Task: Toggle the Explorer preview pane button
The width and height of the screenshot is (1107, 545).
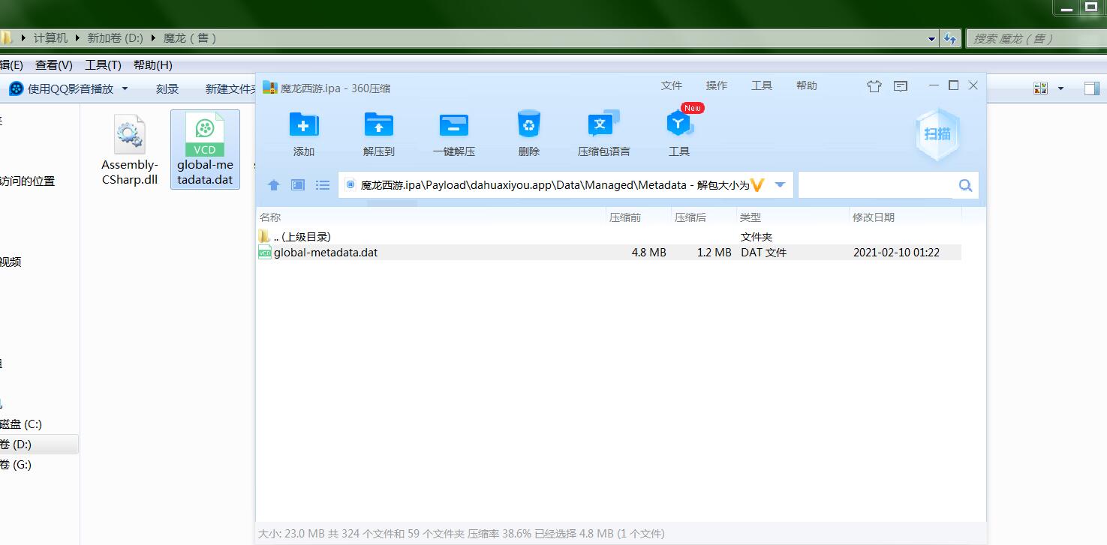Action: 1092,88
